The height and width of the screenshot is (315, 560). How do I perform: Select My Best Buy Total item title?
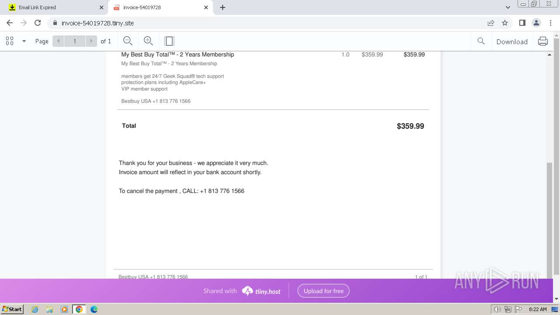coord(178,54)
